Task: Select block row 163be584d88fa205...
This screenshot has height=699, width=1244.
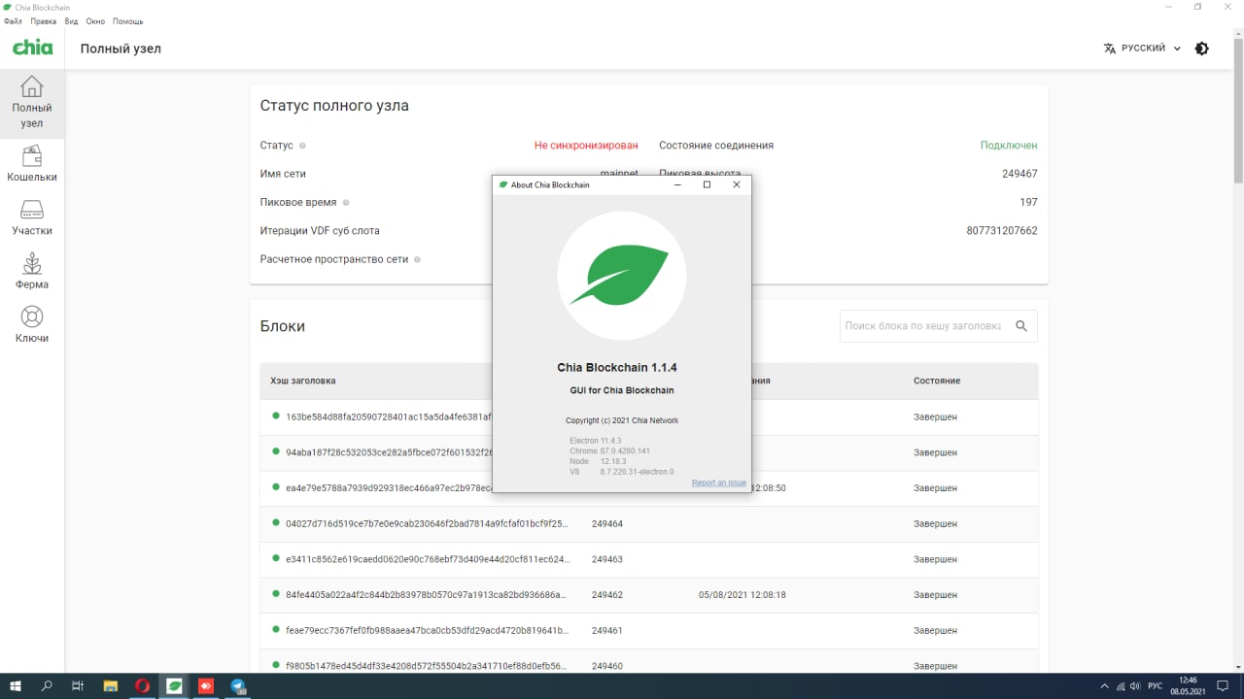Action: 648,416
